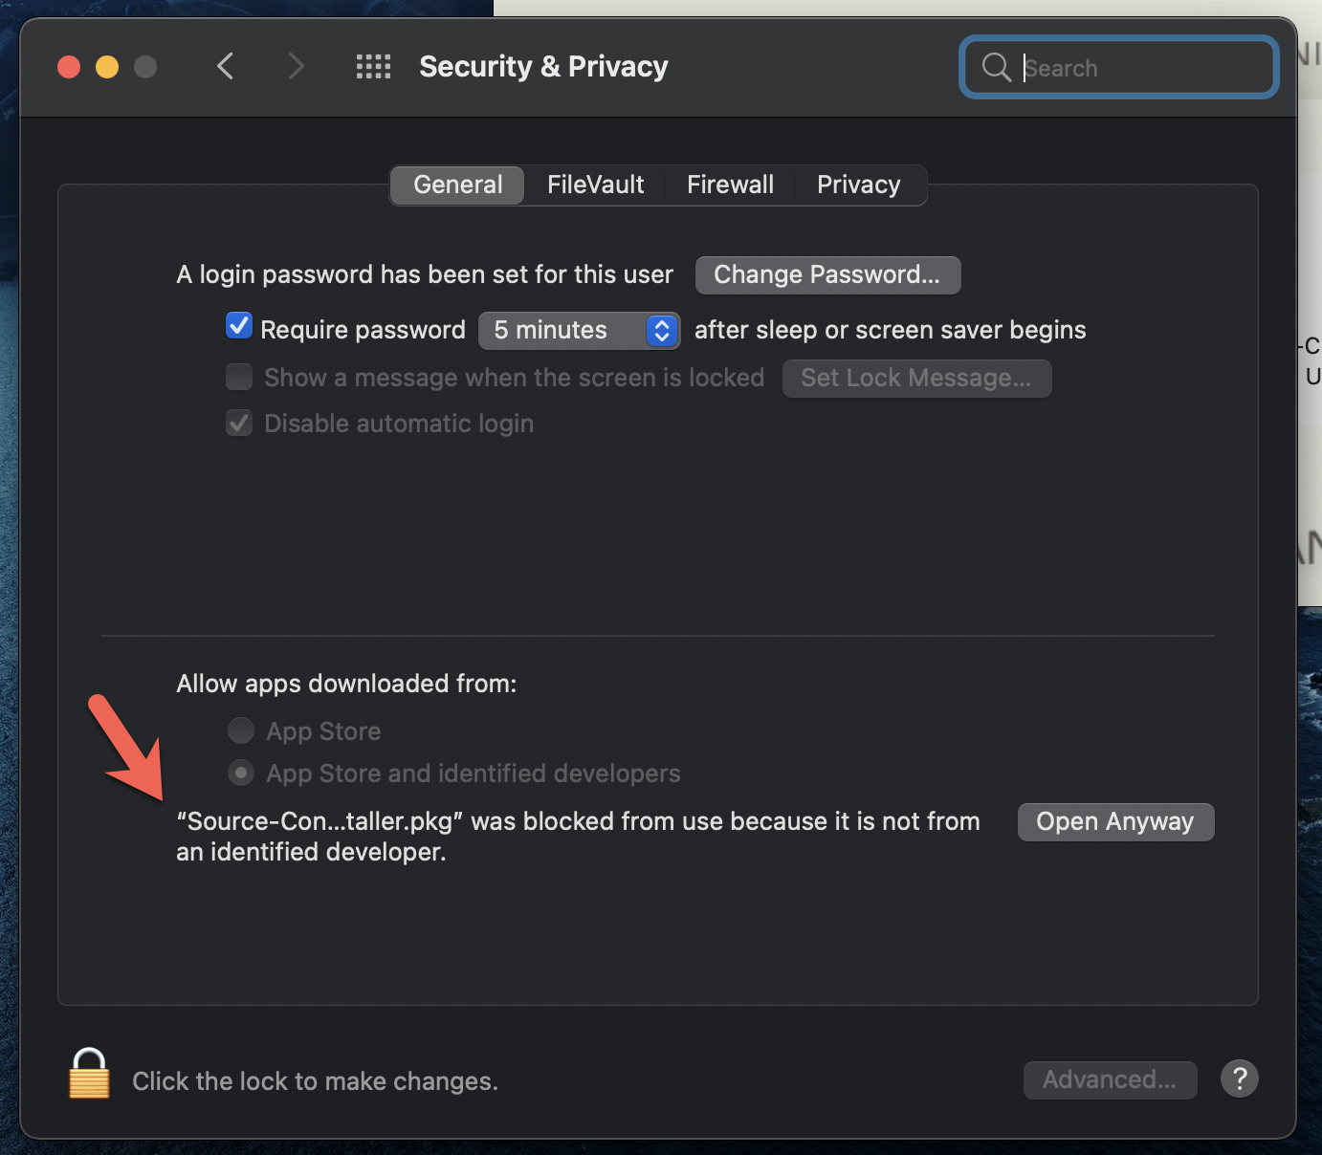This screenshot has width=1322, height=1155.
Task: Click the lock icon to make changes
Action: (x=89, y=1075)
